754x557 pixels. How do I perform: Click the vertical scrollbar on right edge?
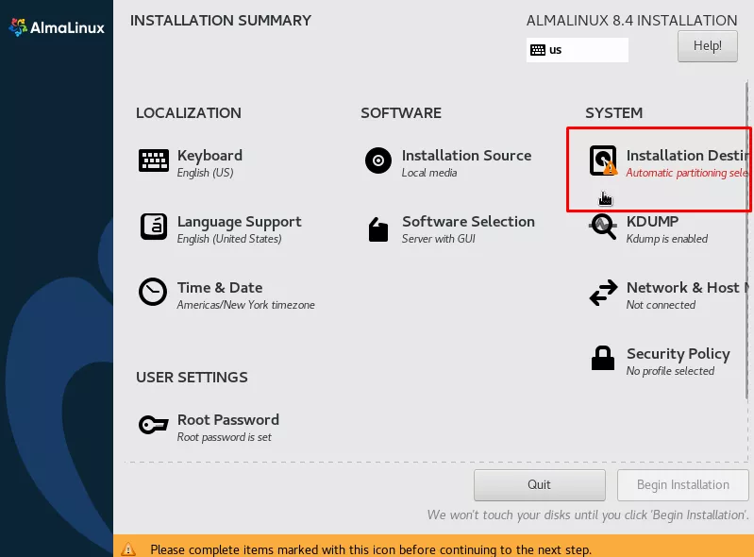point(746,241)
